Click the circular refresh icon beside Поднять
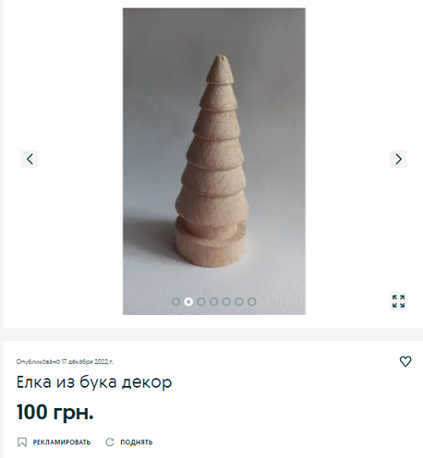The height and width of the screenshot is (458, 423). click(x=110, y=442)
